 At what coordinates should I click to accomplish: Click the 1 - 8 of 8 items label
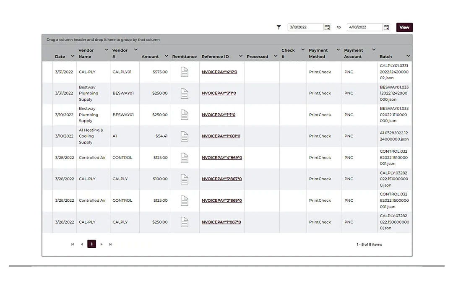[x=369, y=245]
